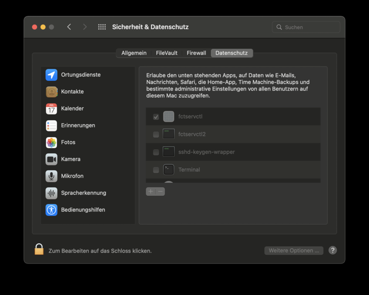Open Spracherkennung privacy category

83,193
